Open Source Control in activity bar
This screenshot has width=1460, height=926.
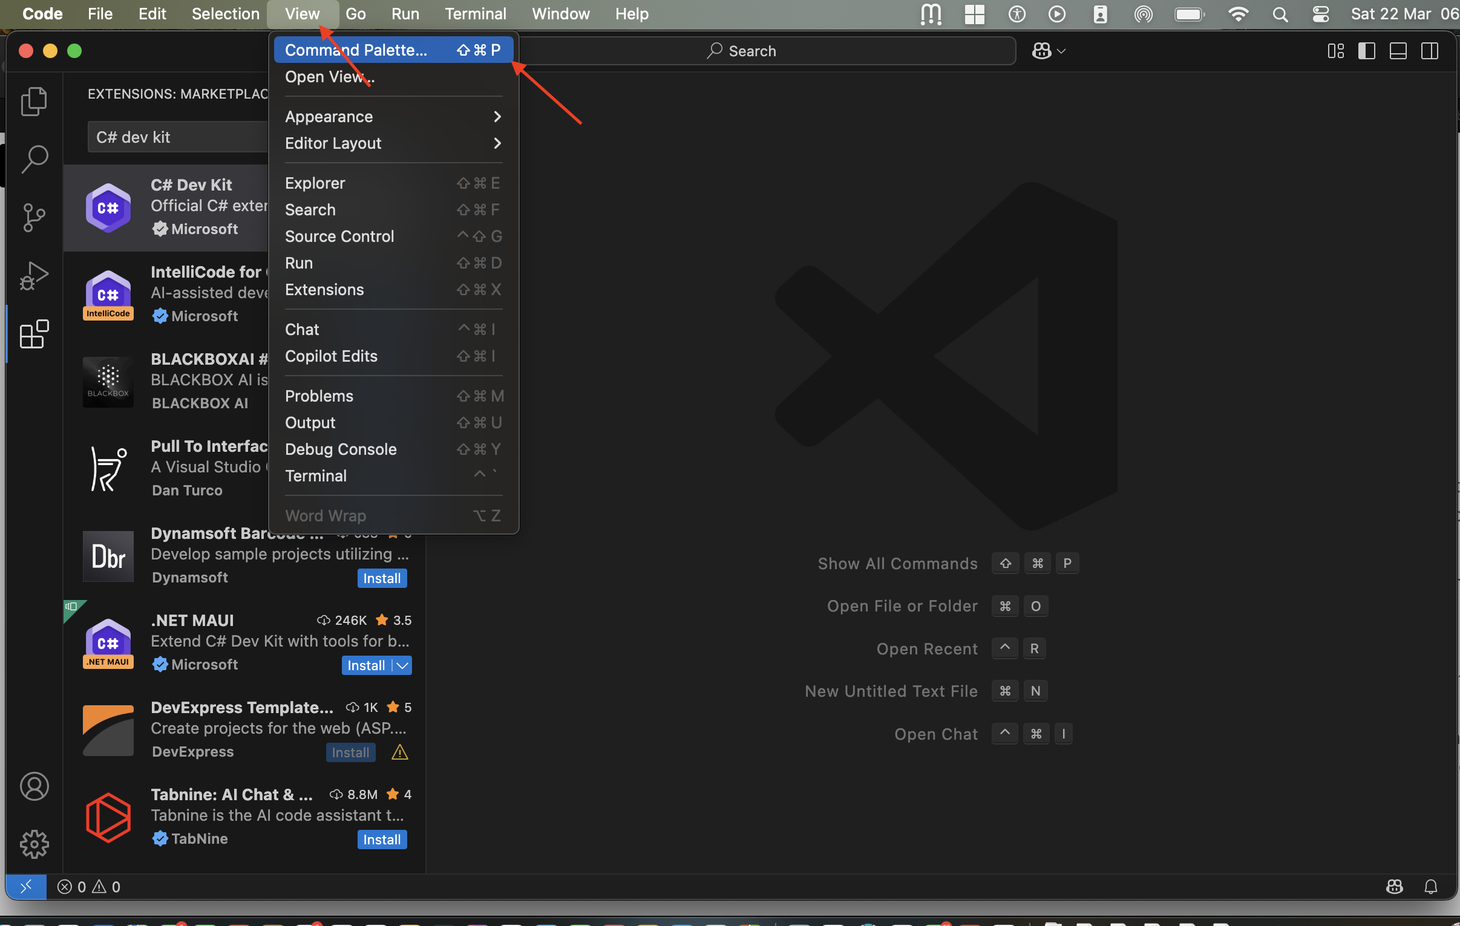click(34, 217)
